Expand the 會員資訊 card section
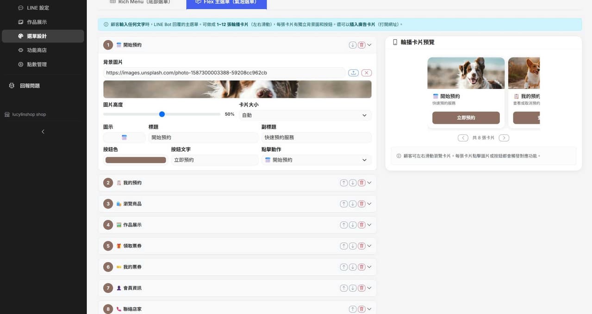The width and height of the screenshot is (592, 314). pyautogui.click(x=369, y=288)
